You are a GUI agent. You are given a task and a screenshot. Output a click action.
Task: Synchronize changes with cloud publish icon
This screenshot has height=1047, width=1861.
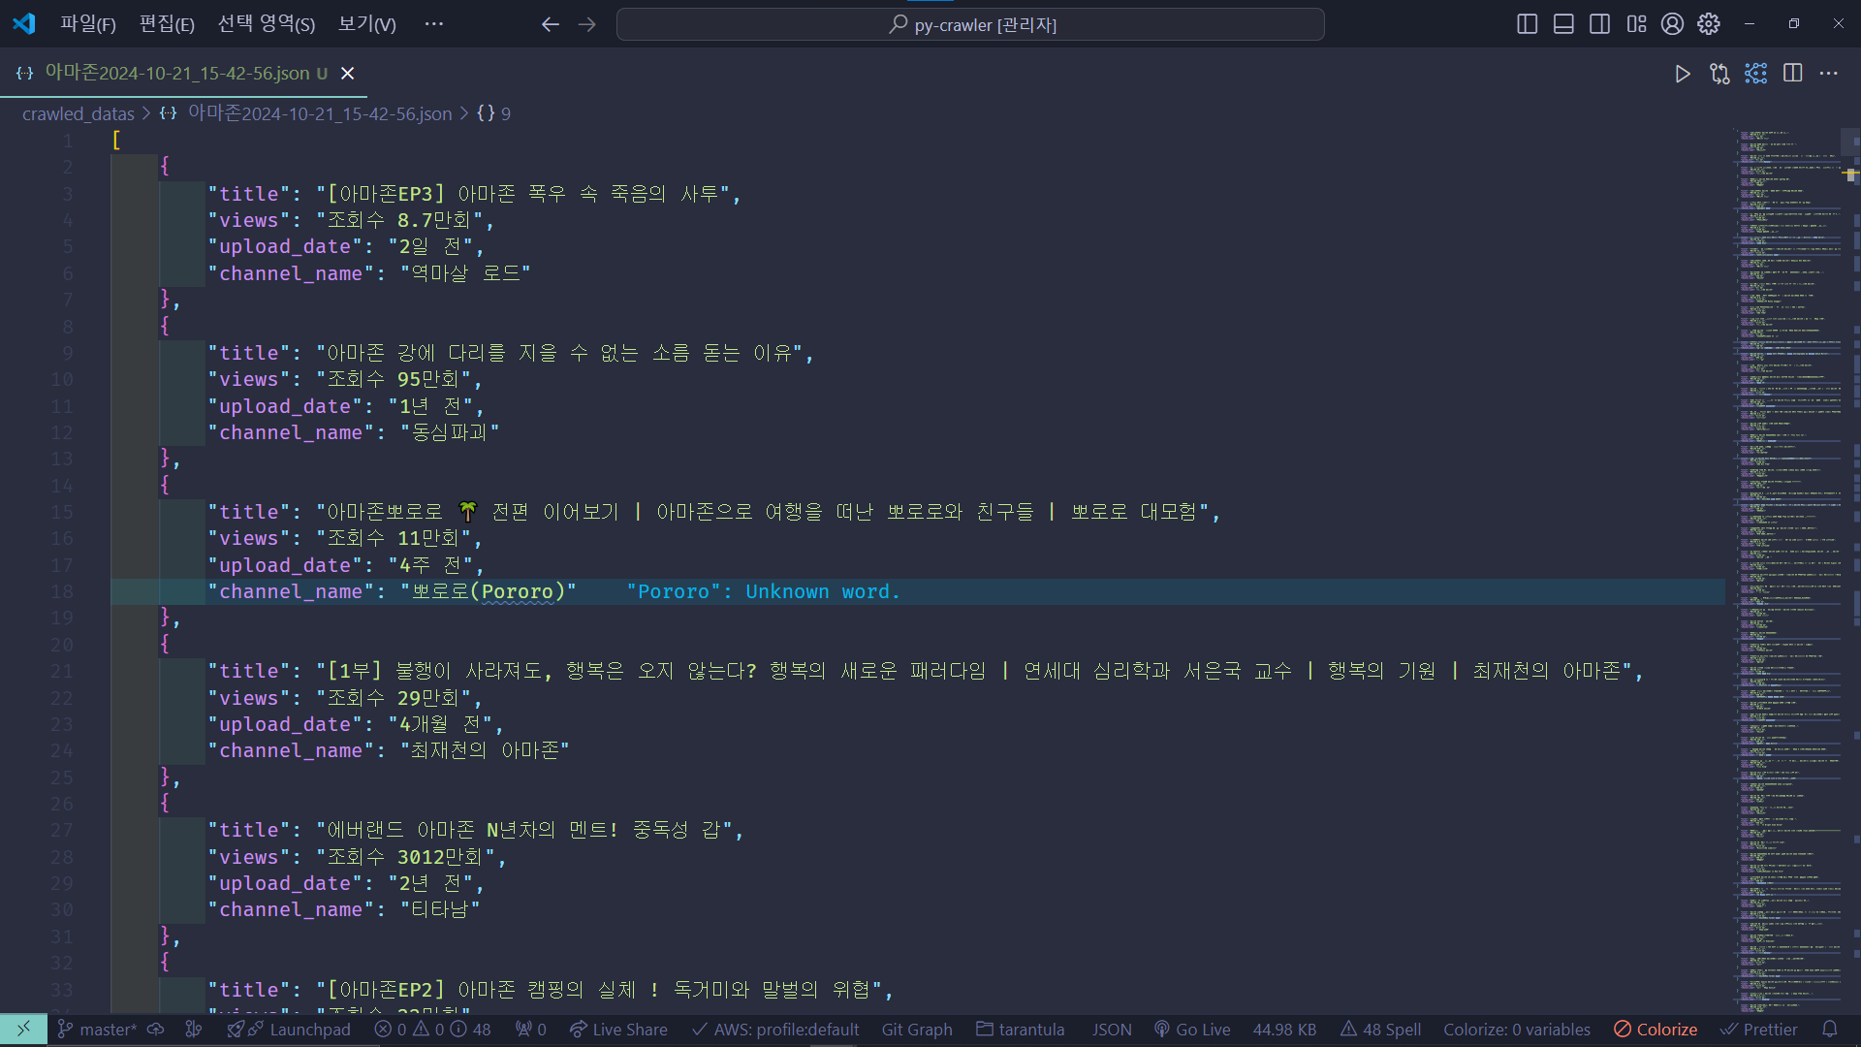click(x=155, y=1030)
